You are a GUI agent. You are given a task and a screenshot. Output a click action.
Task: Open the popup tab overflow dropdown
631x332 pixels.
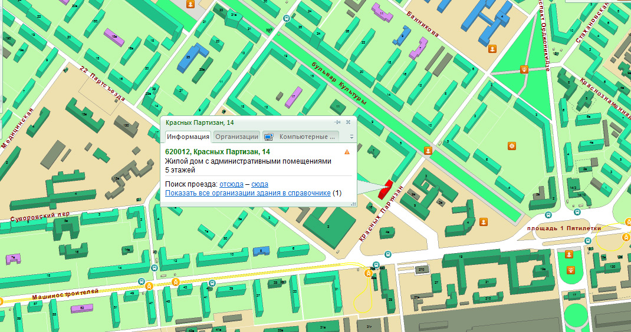pyautogui.click(x=351, y=137)
